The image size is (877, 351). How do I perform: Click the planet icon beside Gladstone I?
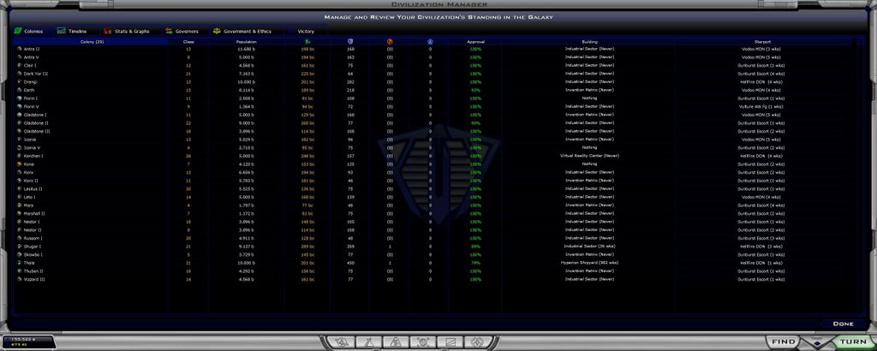(x=20, y=115)
